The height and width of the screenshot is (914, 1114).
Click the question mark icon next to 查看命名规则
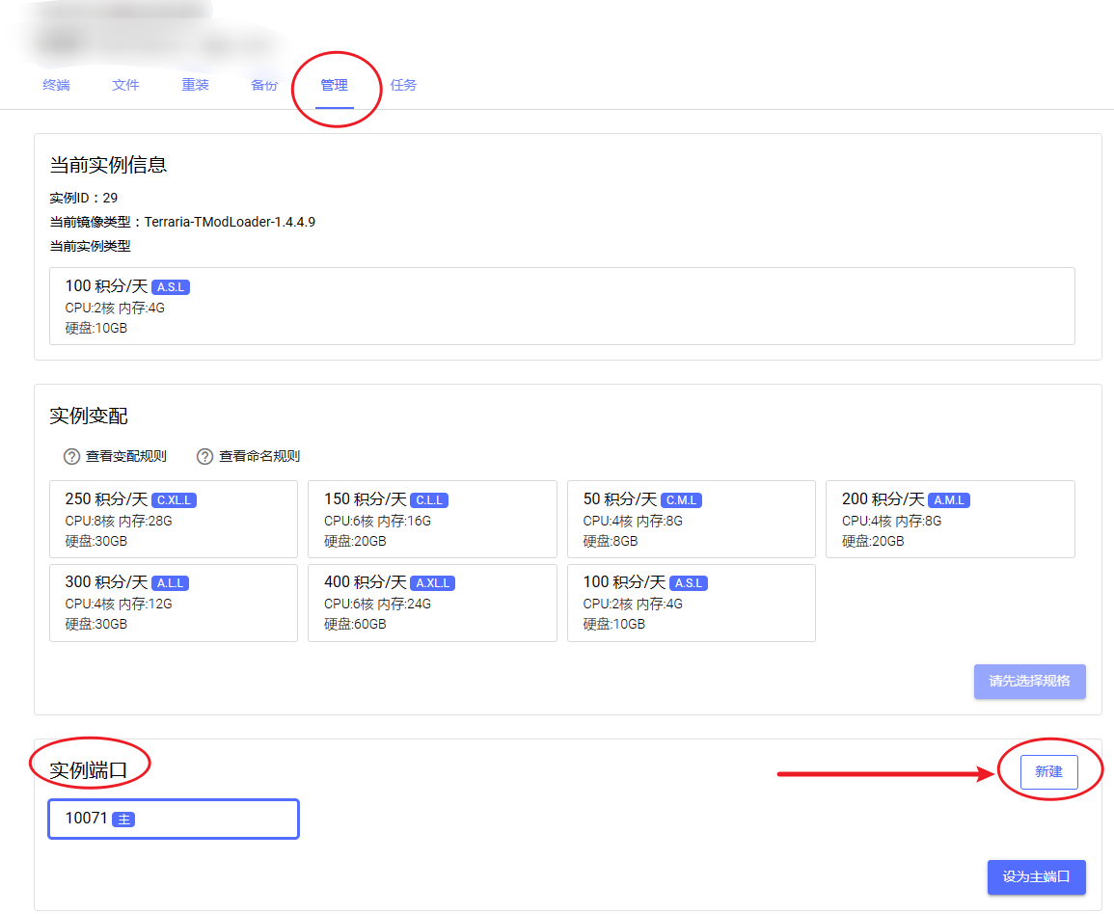(204, 457)
